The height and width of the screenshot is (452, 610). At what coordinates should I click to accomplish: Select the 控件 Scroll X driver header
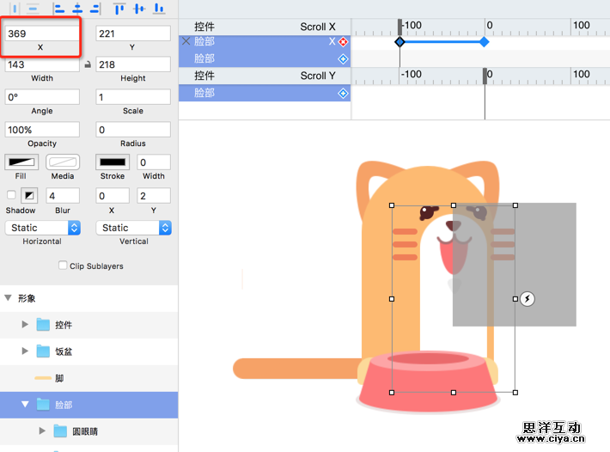click(x=265, y=27)
